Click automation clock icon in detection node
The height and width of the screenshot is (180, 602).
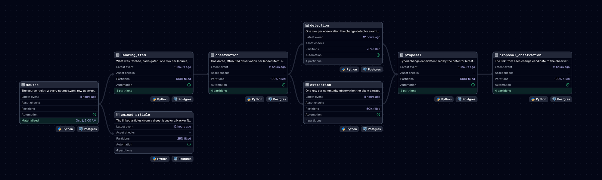click(x=378, y=55)
